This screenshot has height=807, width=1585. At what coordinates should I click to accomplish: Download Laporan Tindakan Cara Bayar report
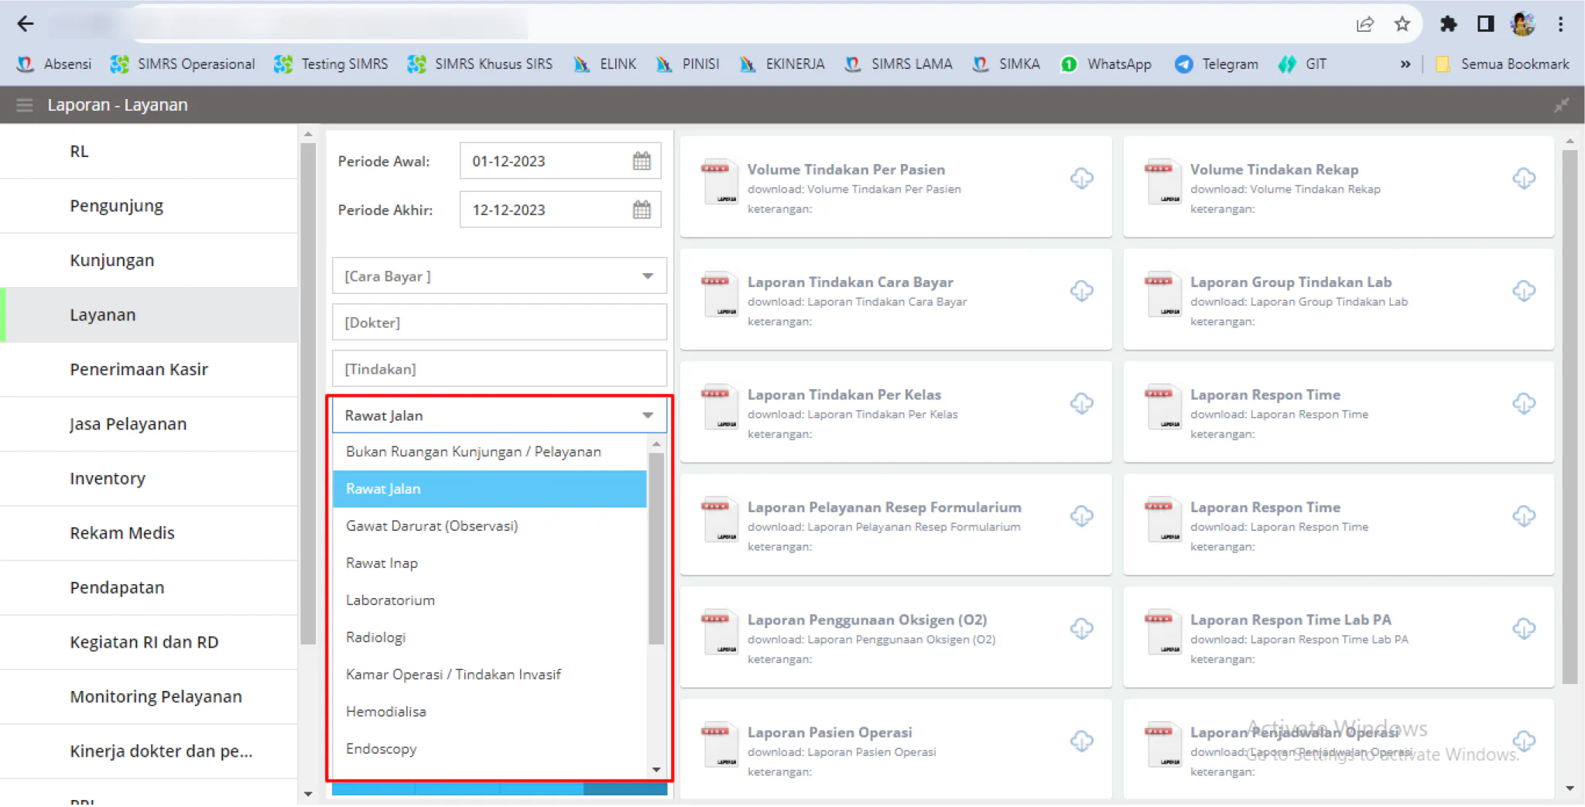[1081, 291]
